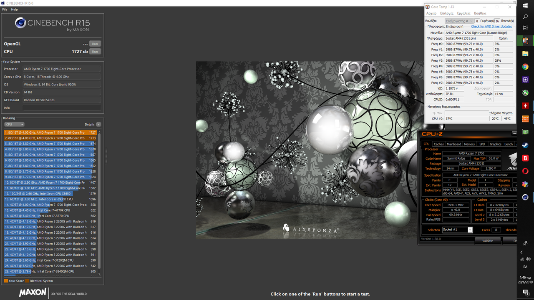
Task: Switch the ΕΛ input language indicator
Action: pyautogui.click(x=525, y=267)
